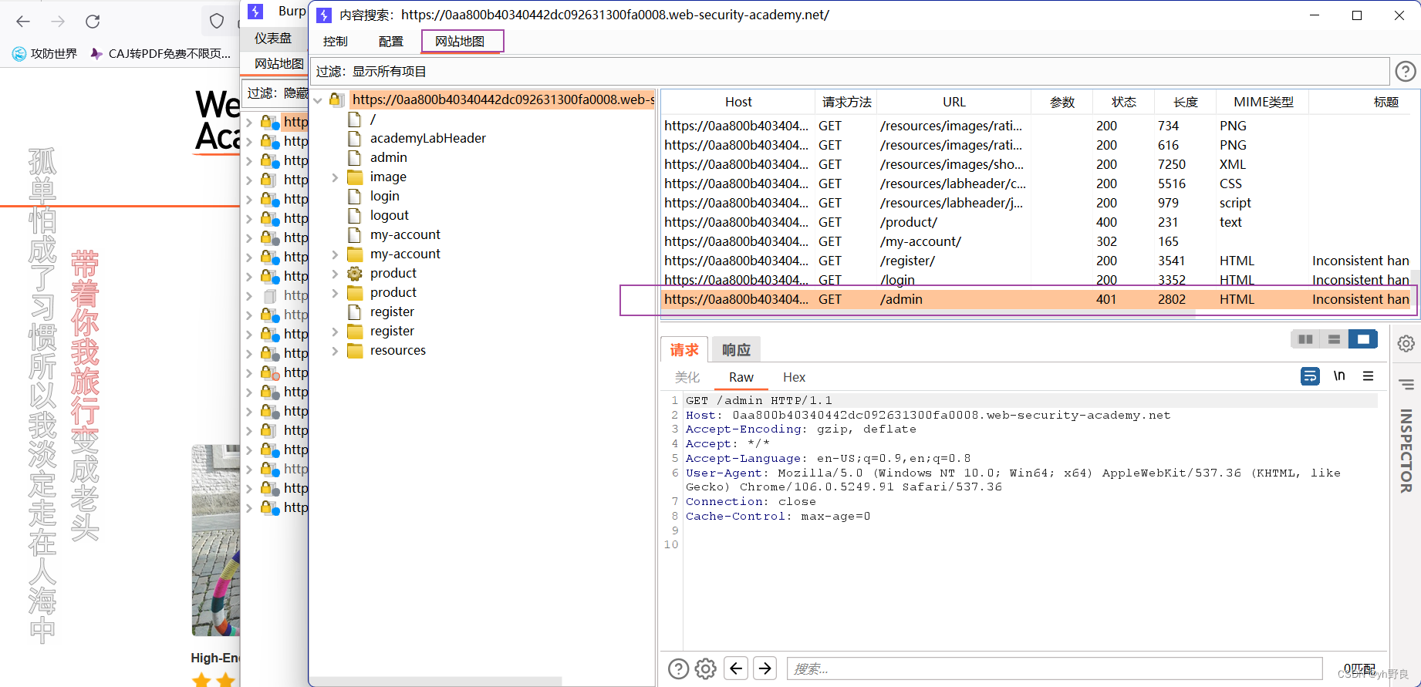1421x687 pixels.
Task: Toggle the \n non-printable characters button
Action: [1339, 376]
